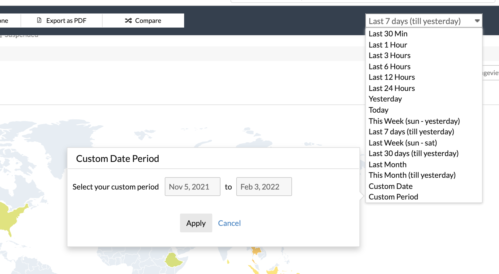Open the time period dropdown arrow

477,21
